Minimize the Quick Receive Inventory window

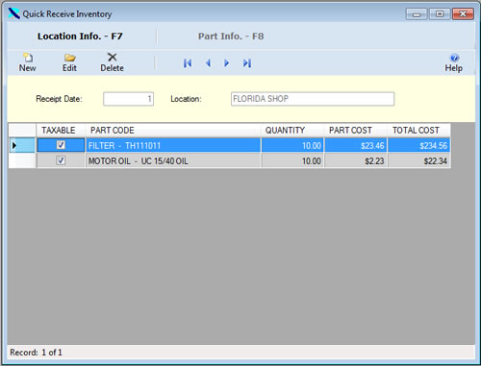pyautogui.click(x=417, y=14)
